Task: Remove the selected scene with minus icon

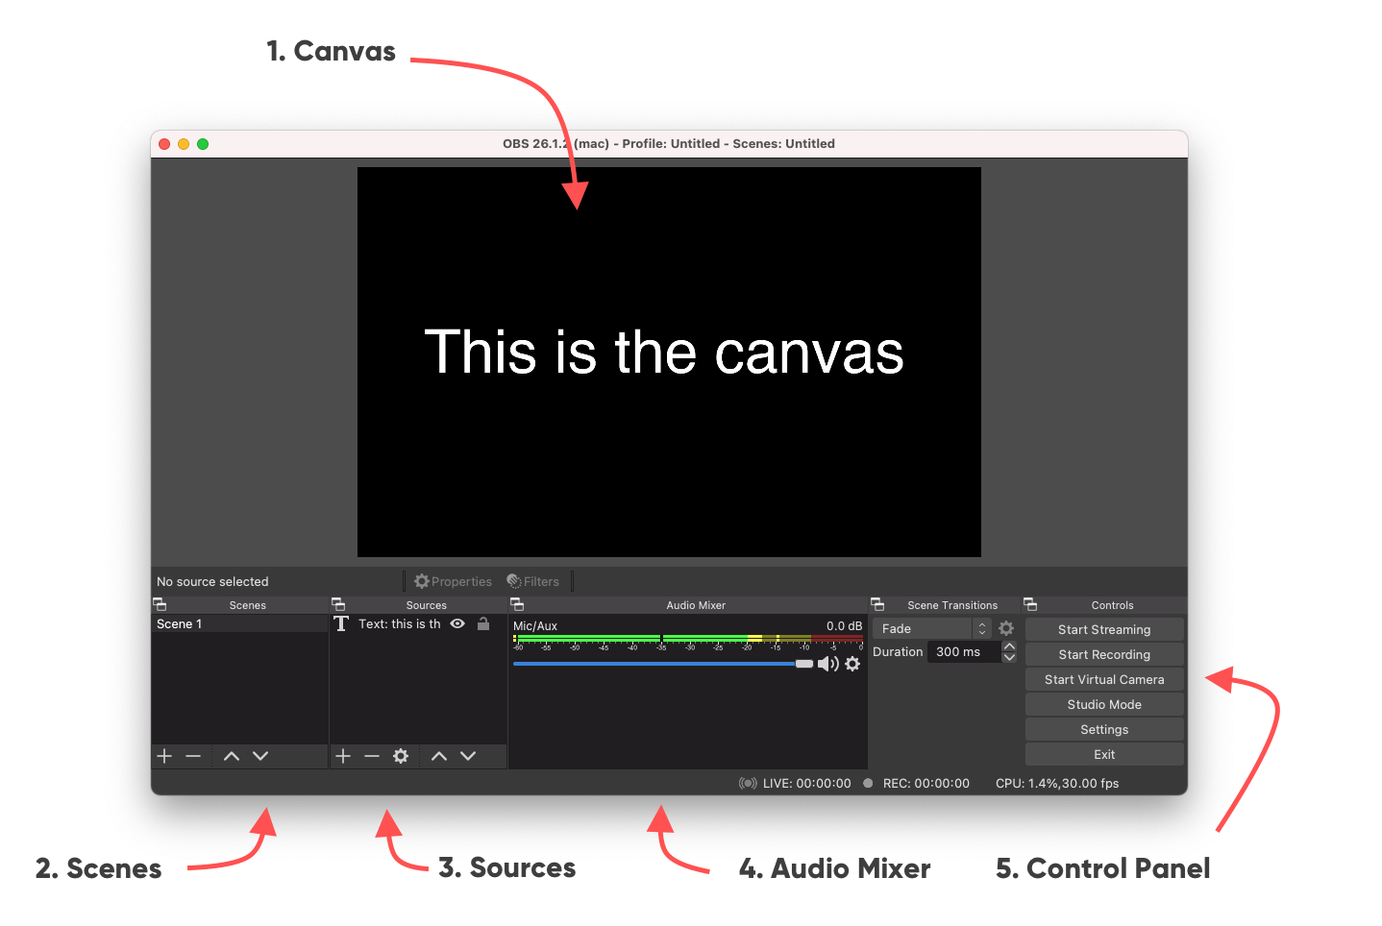Action: pos(193,756)
